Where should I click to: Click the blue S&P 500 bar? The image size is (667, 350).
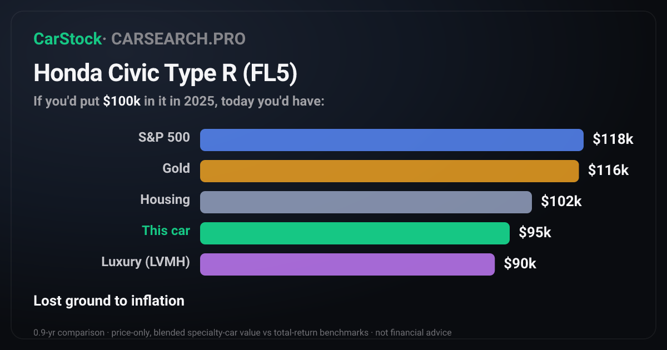point(392,140)
